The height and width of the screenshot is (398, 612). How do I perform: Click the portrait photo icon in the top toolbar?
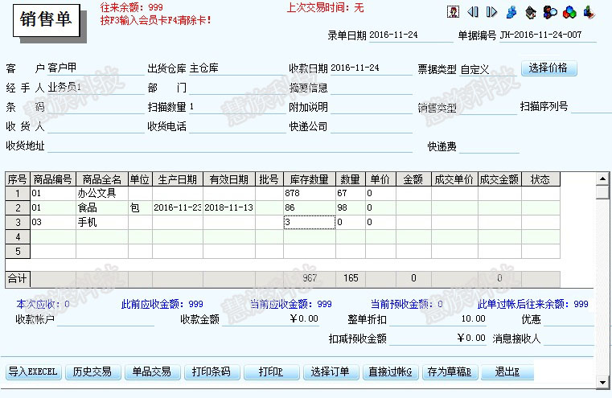point(453,12)
